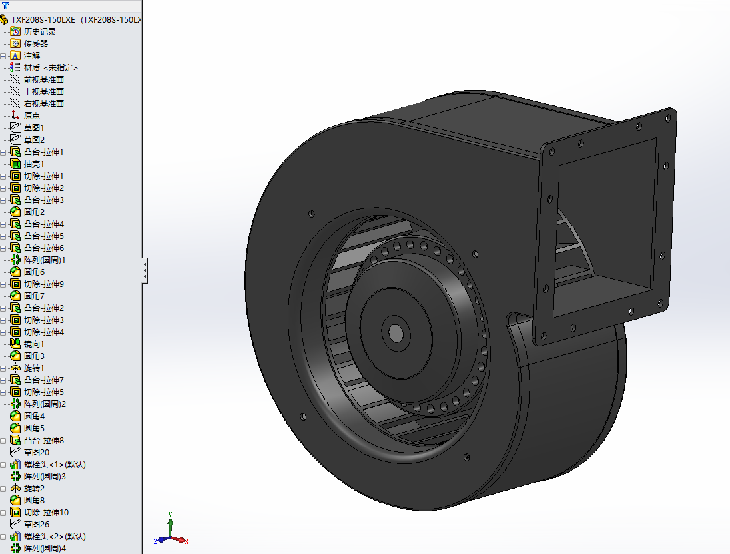Click the 旋转1 revolve feature icon
The image size is (730, 554).
point(15,368)
